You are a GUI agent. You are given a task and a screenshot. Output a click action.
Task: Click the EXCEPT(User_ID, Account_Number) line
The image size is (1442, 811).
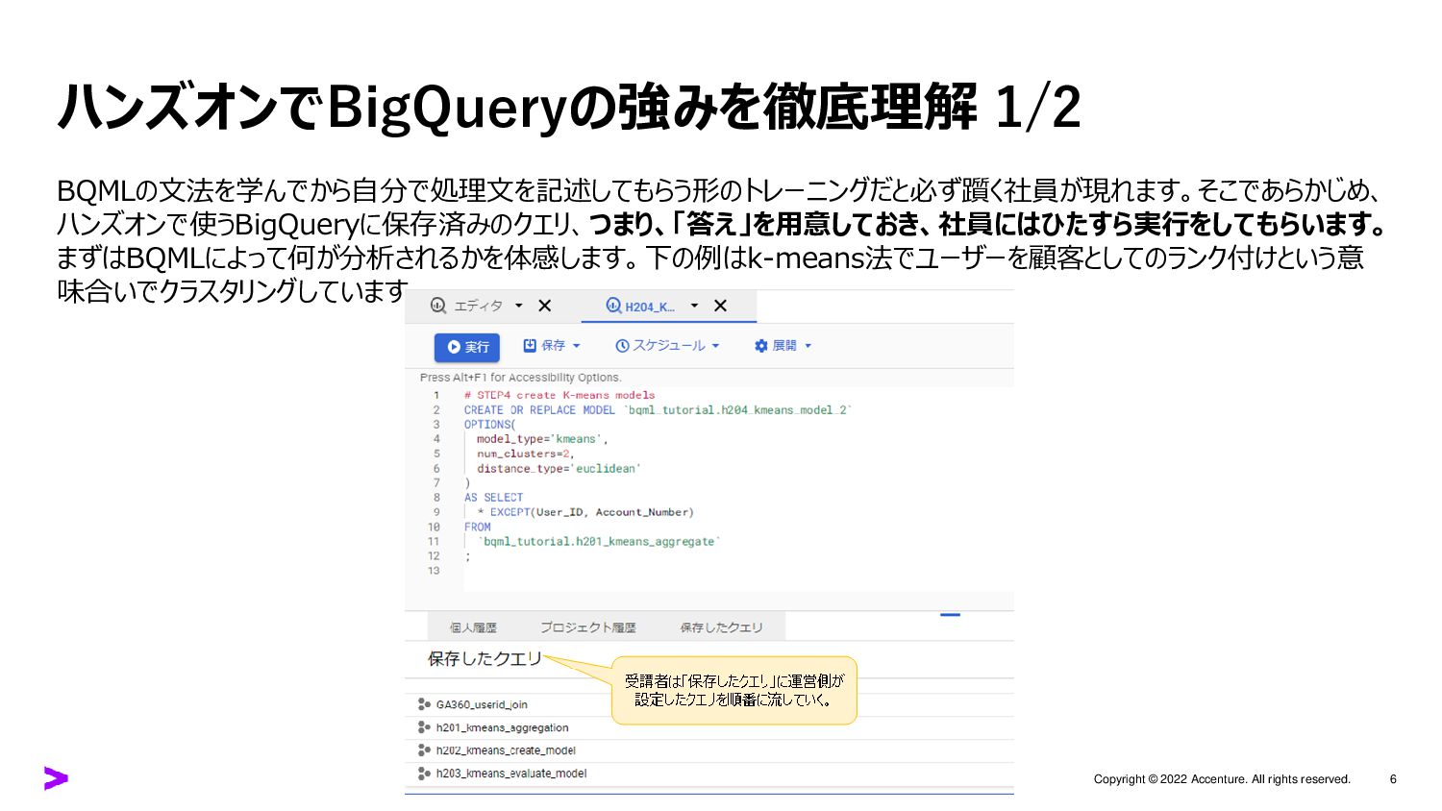pyautogui.click(x=585, y=512)
